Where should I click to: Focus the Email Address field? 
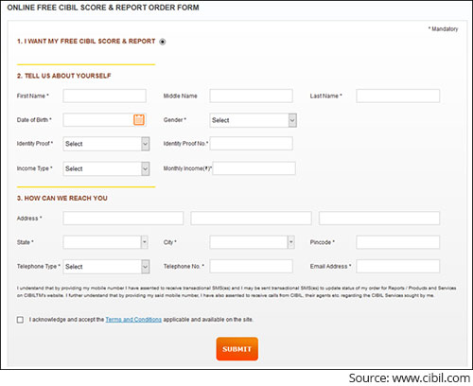(x=398, y=266)
